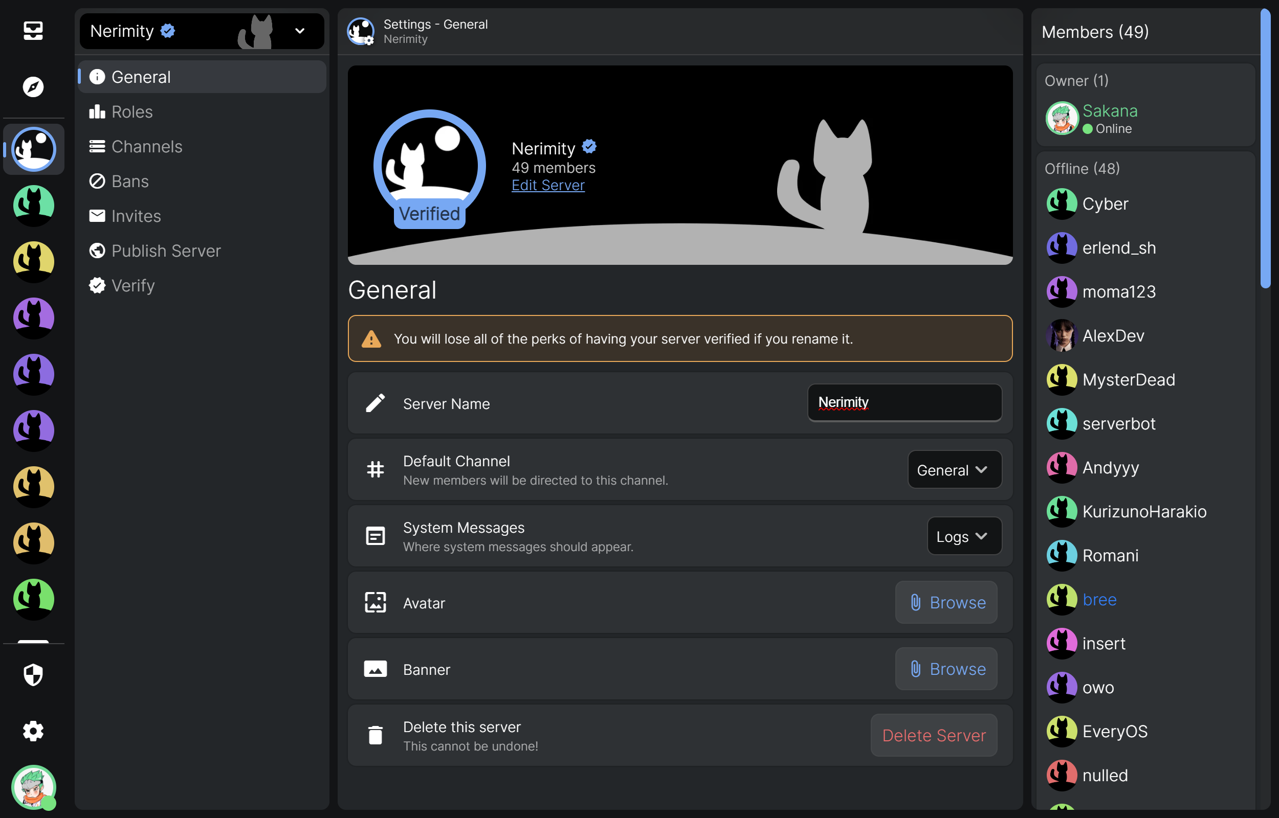Expand the Nerimity server header dropdown

pos(300,31)
